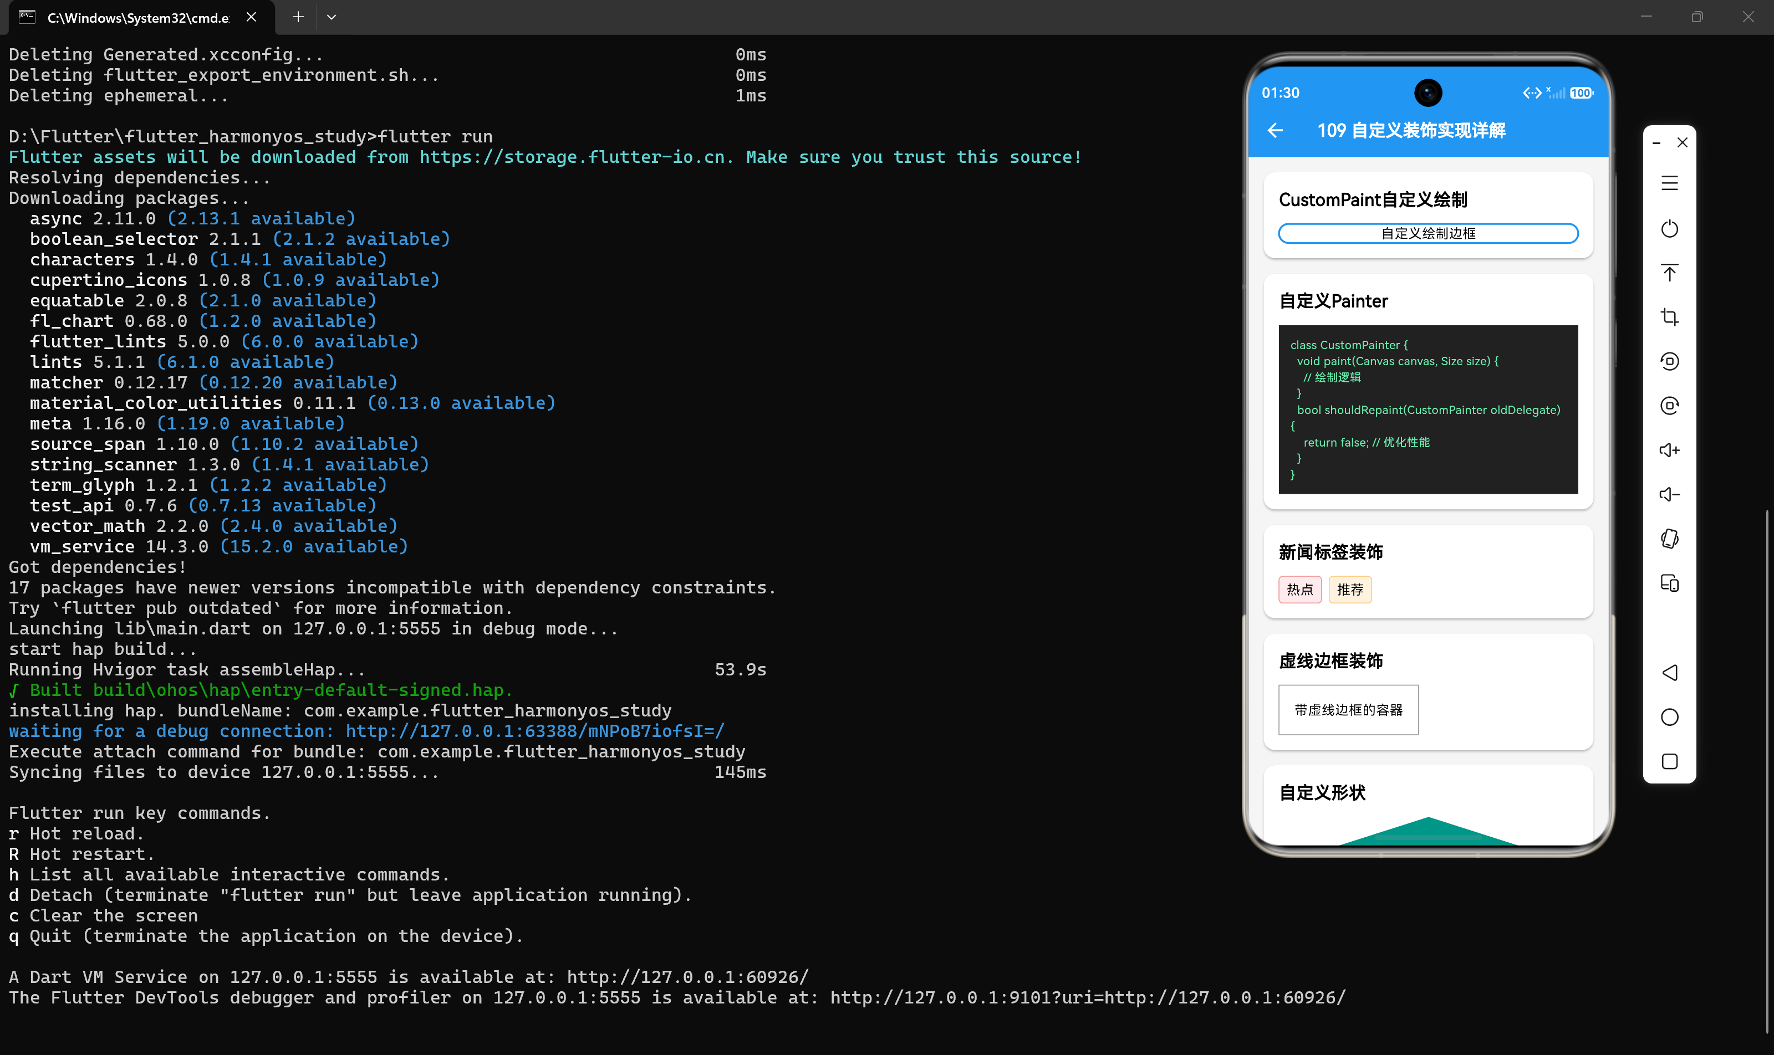1774x1055 pixels.
Task: Tap the emulator home circle button
Action: (x=1669, y=716)
